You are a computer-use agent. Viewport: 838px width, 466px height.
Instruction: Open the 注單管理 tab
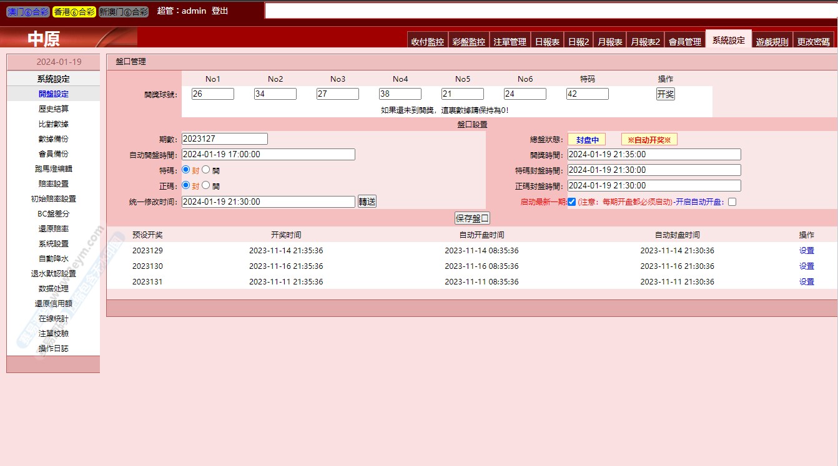[x=510, y=42]
